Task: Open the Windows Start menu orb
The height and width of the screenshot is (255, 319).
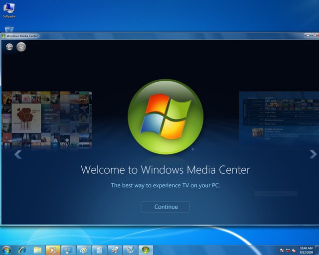Action: [x=6, y=250]
